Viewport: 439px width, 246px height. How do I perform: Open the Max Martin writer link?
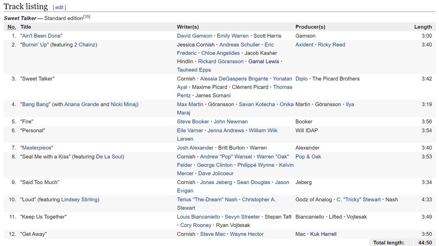tap(190, 104)
